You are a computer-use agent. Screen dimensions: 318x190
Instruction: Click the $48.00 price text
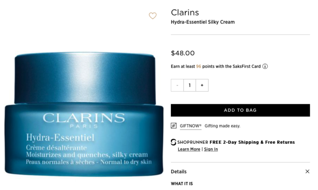coord(183,53)
